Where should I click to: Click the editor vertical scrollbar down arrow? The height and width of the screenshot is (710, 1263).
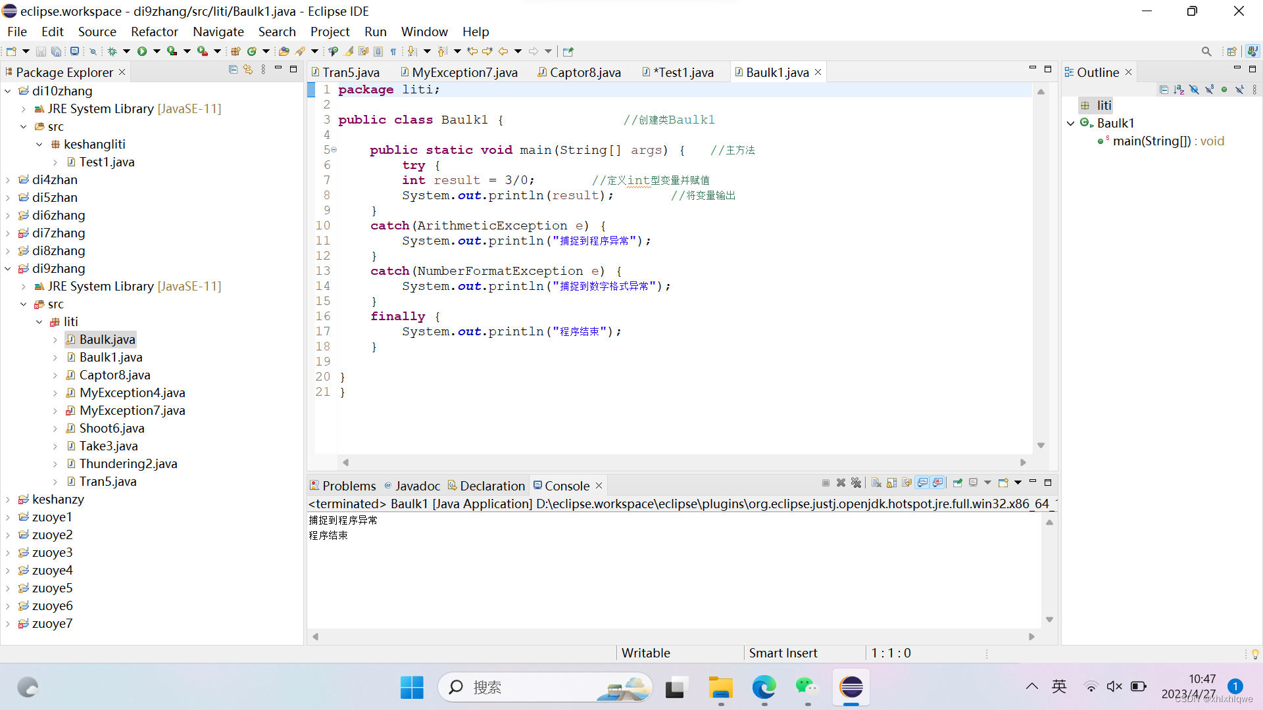(1041, 446)
